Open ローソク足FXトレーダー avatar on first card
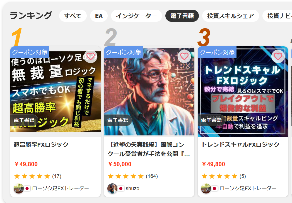 (x=18, y=188)
